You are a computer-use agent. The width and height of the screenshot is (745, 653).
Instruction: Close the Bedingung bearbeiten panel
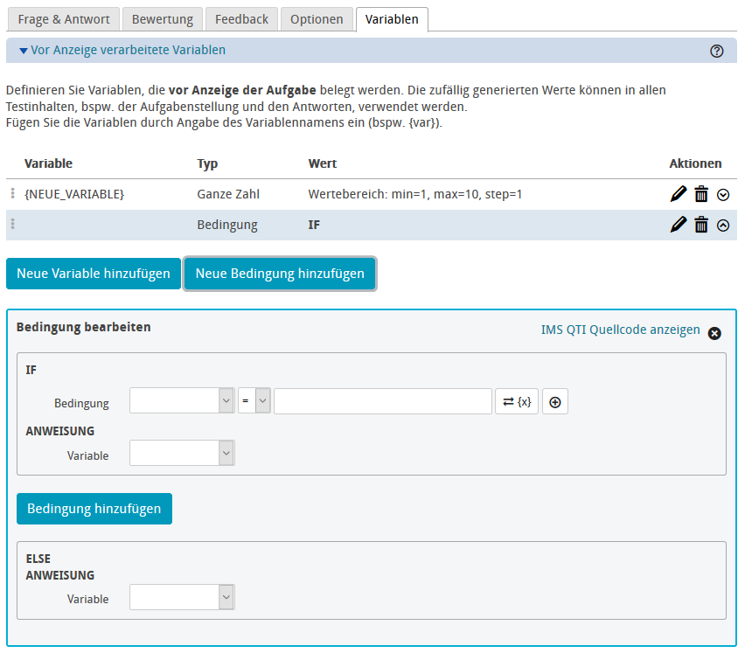click(x=714, y=333)
